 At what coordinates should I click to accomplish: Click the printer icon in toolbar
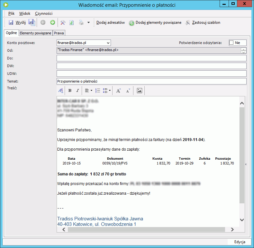(x=81, y=22)
